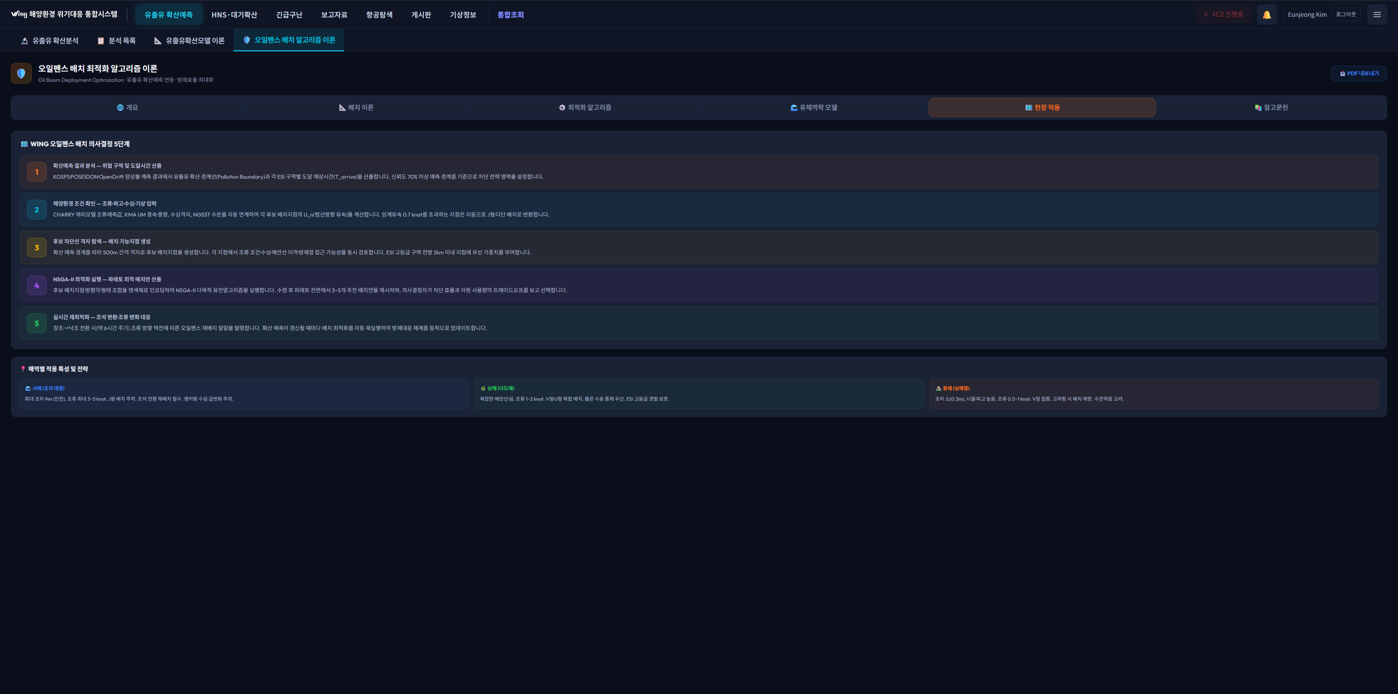Select the 유체역학 모델 tab
The width and height of the screenshot is (1398, 694).
point(814,107)
